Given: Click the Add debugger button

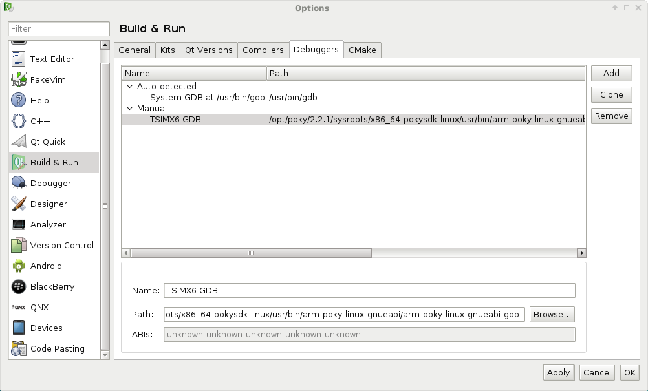Looking at the screenshot, I should click(x=611, y=73).
